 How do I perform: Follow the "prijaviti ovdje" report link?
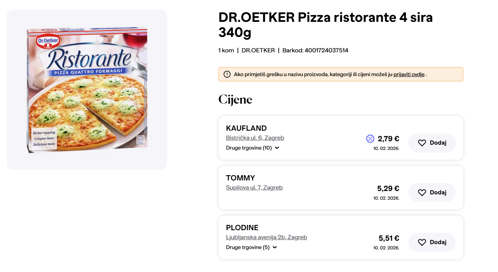point(409,74)
